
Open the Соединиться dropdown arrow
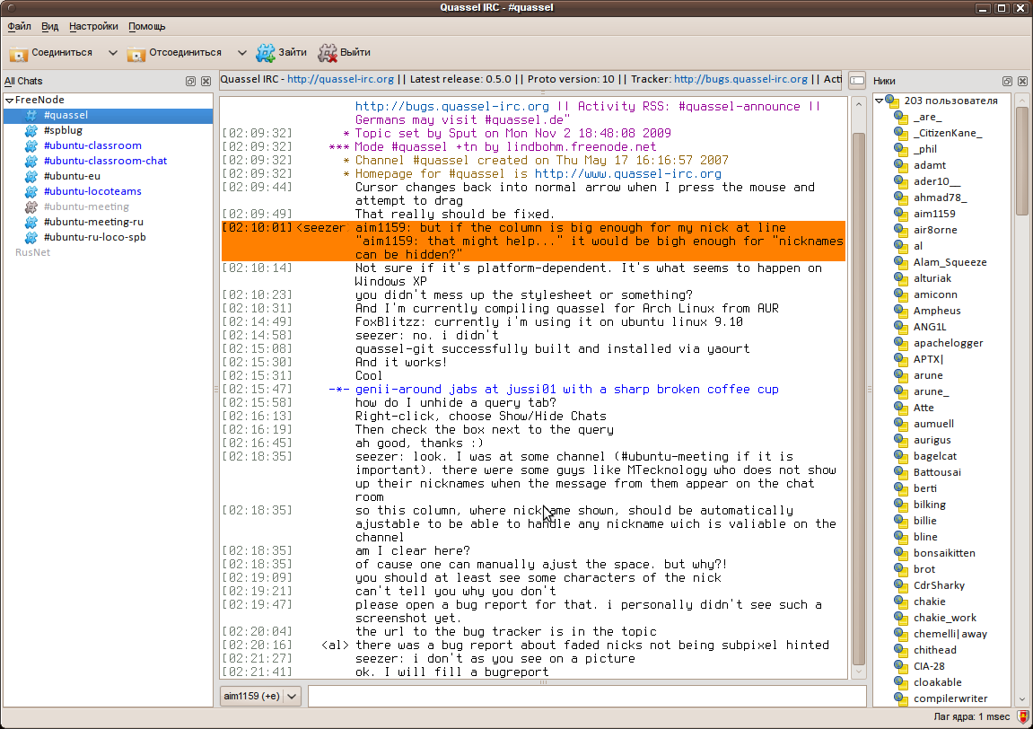(x=113, y=53)
